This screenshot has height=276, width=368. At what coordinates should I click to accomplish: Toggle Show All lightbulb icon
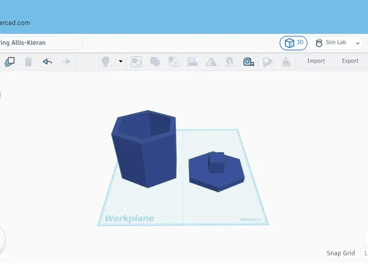pos(105,62)
